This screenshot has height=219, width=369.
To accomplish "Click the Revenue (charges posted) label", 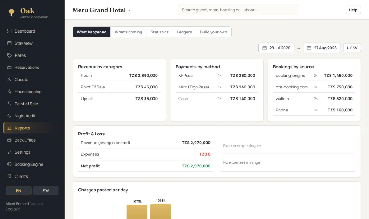I will point(105,143).
